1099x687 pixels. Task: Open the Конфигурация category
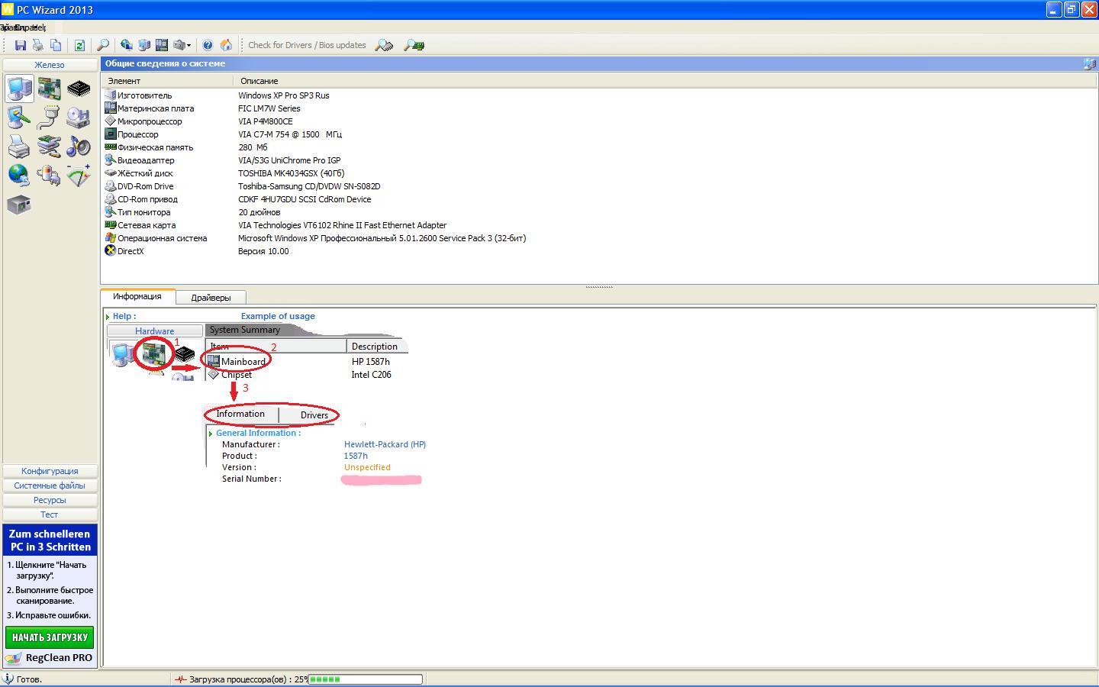point(50,471)
